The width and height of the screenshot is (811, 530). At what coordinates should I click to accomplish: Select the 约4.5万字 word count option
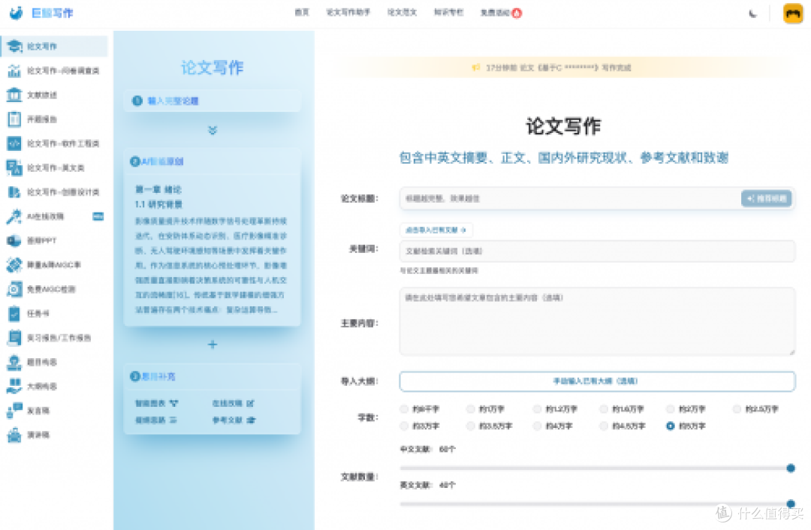604,426
